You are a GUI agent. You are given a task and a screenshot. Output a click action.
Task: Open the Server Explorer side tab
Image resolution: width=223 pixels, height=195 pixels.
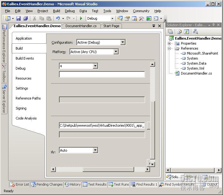point(4,99)
